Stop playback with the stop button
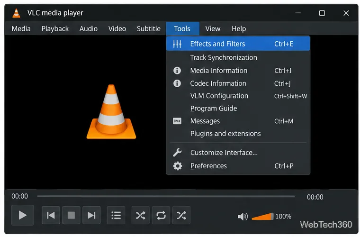This screenshot has height=237, width=360. (x=71, y=215)
